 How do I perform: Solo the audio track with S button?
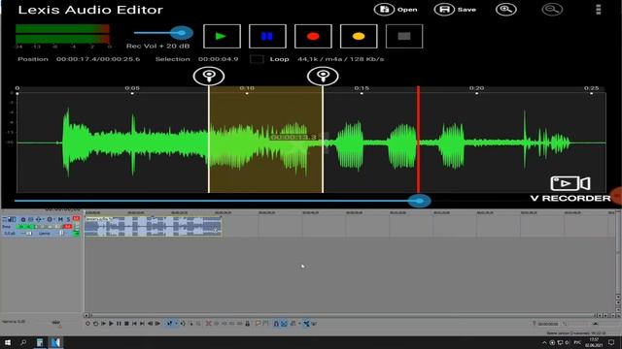click(x=68, y=219)
